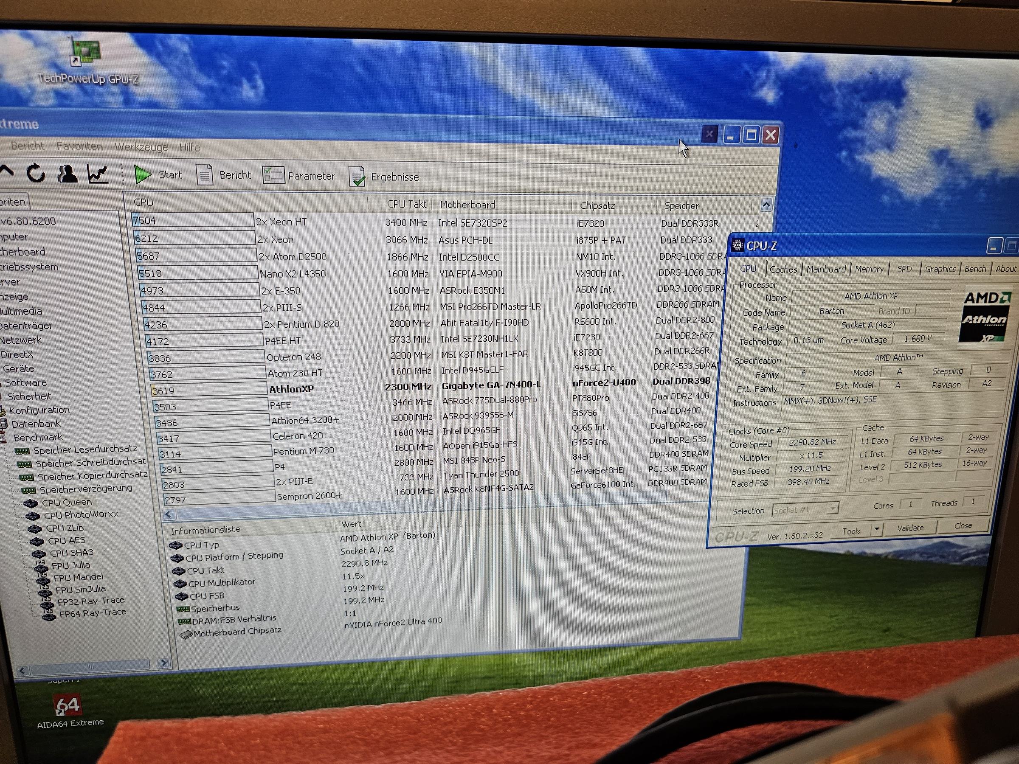
Task: Open the Ergebnisse results icon
Action: pos(357,177)
